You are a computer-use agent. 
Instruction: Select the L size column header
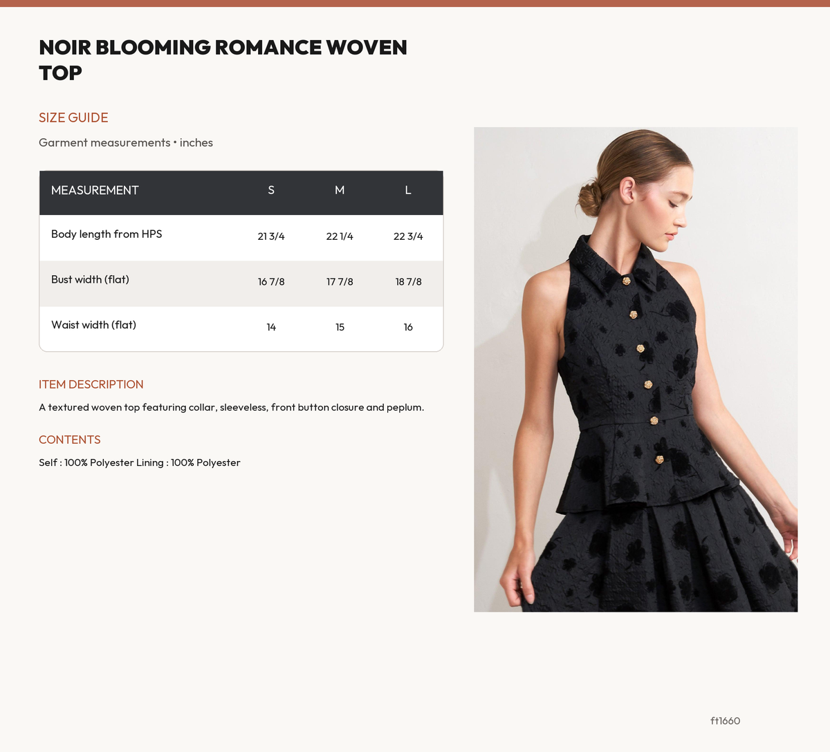tap(408, 190)
